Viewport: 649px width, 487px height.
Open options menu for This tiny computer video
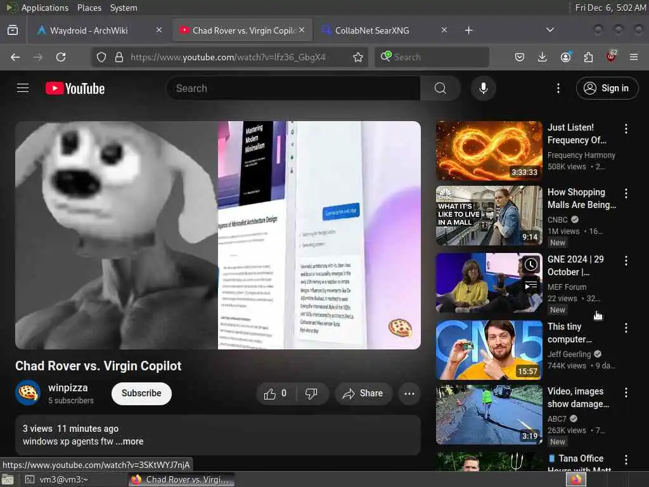click(626, 328)
